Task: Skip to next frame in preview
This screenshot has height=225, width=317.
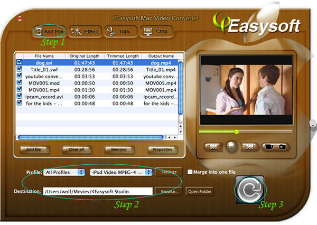Action: click(x=247, y=146)
